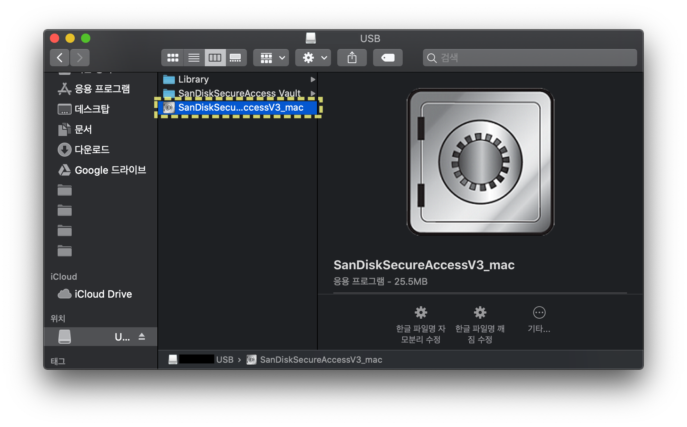Run 한글 파일명 자모분리 수정 quick action
Image resolution: width=687 pixels, height=427 pixels.
coord(421,324)
